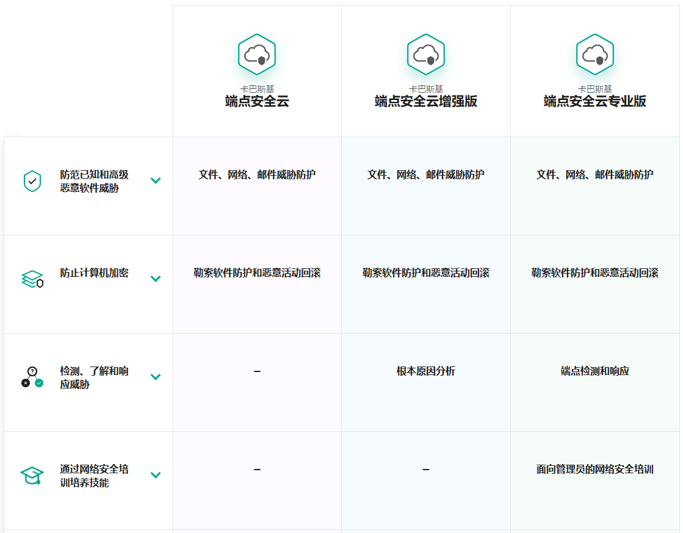Screen dimensions: 683x533
Task: Open the 端点安全云专业版 product title
Action: (595, 101)
